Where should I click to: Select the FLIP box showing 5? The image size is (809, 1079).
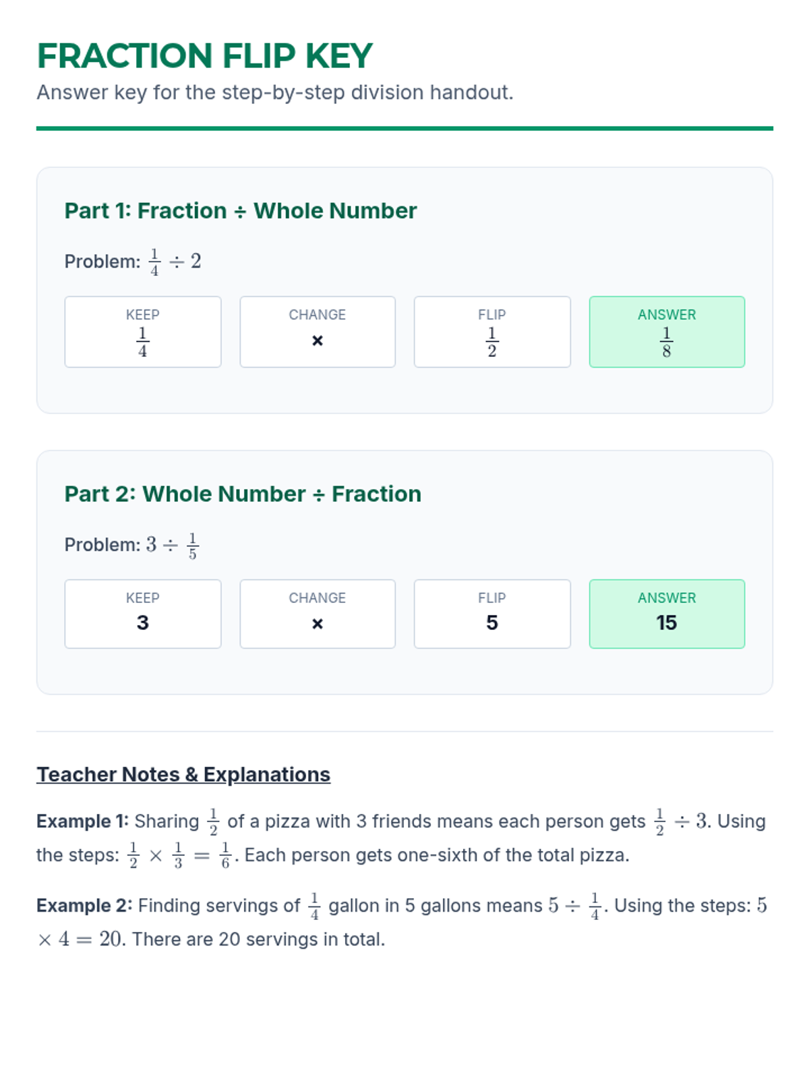point(491,614)
